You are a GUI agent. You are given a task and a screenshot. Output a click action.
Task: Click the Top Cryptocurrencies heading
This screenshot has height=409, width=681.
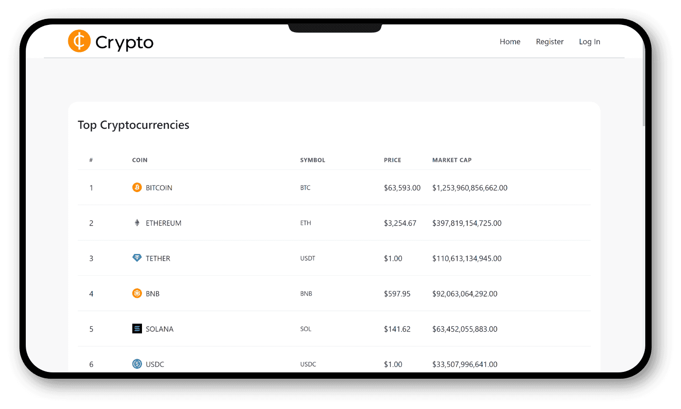(x=133, y=125)
